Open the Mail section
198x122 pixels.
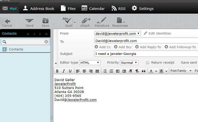(9, 9)
